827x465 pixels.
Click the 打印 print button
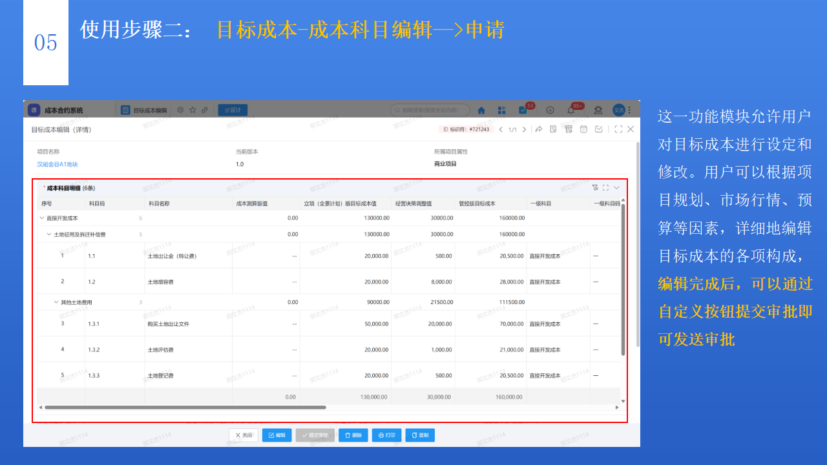(x=386, y=435)
